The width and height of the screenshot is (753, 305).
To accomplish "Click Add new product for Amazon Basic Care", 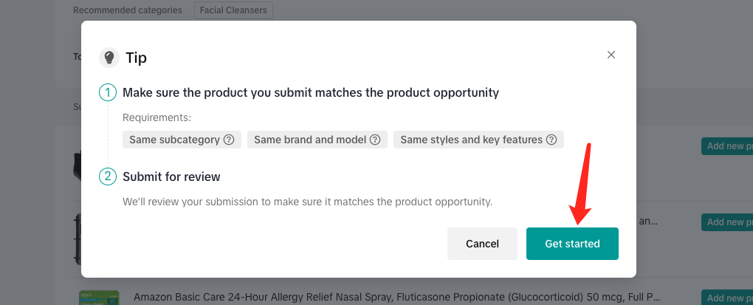I will [726, 297].
